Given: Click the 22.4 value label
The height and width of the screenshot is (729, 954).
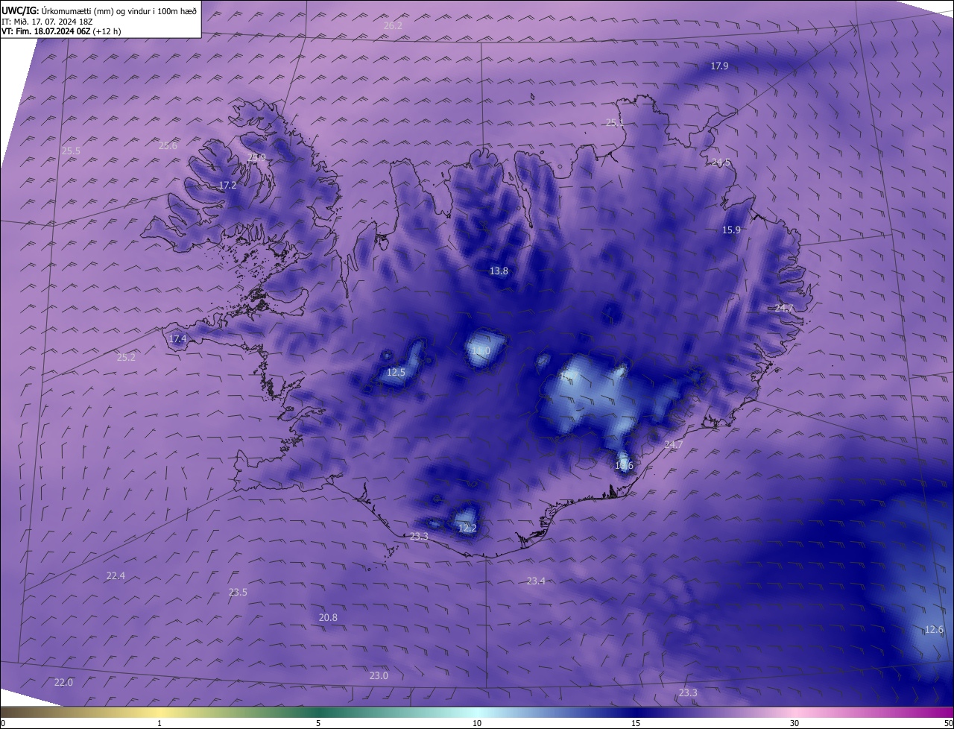Looking at the screenshot, I should click(116, 576).
